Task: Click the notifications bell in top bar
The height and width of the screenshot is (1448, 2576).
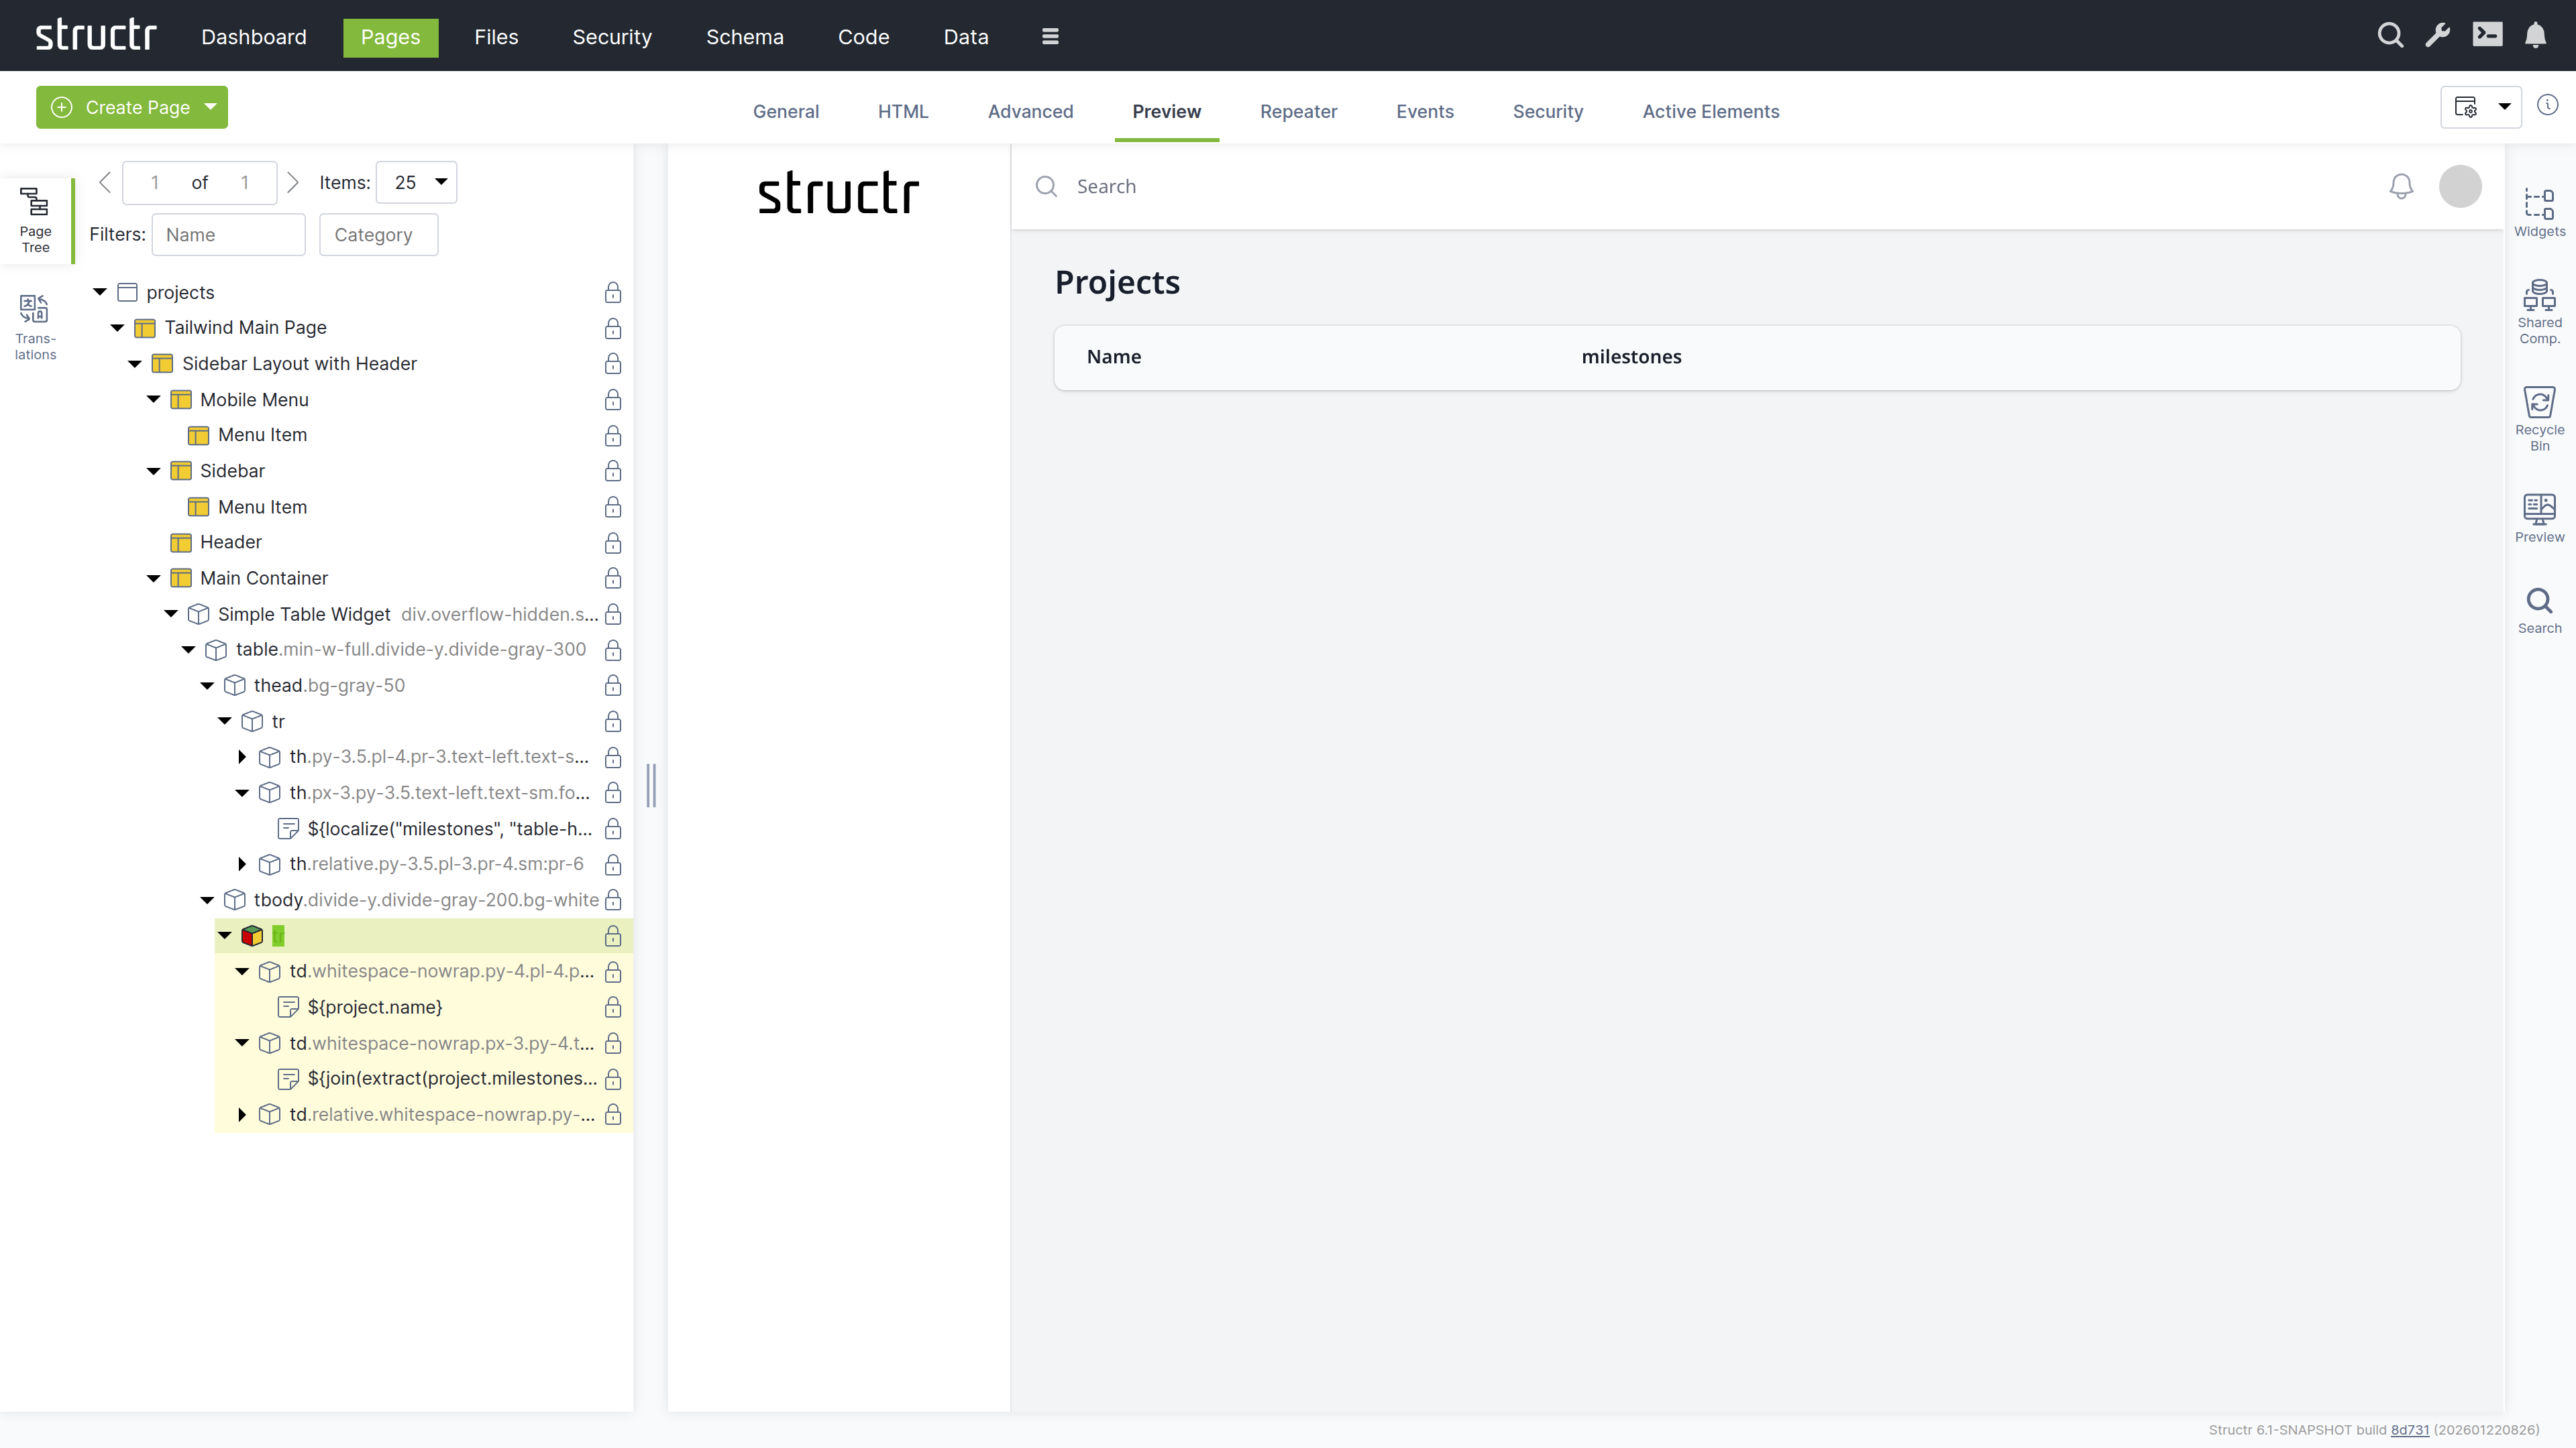Action: coord(2535,36)
